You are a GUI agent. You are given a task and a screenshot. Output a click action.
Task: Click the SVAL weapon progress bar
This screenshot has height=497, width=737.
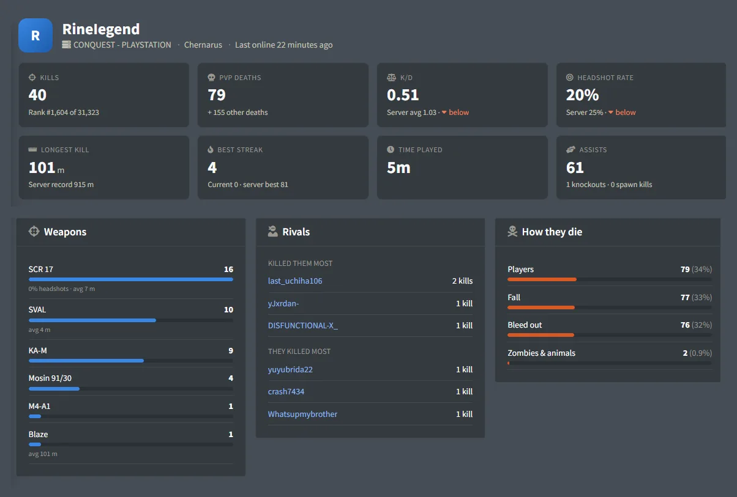tap(131, 320)
